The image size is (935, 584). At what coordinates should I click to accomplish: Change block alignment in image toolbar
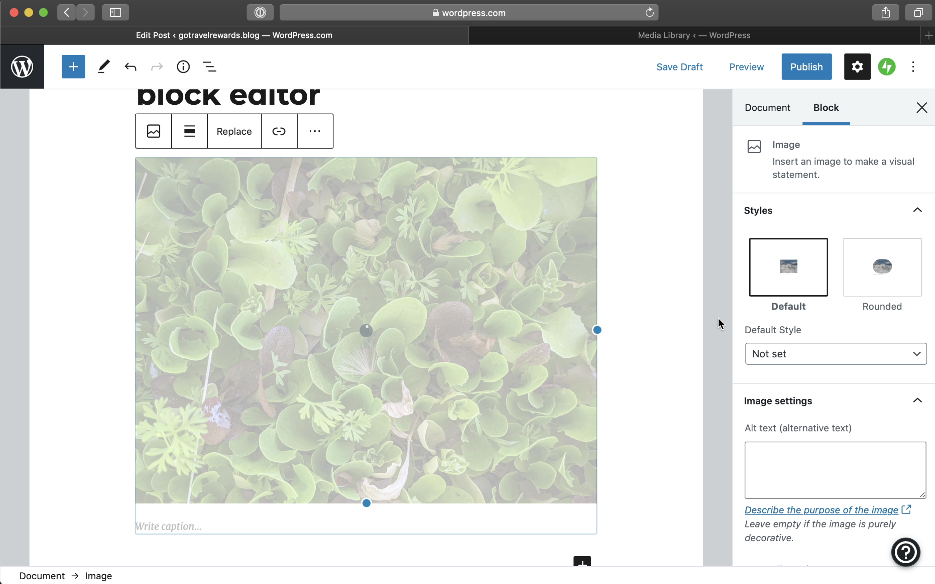(189, 131)
